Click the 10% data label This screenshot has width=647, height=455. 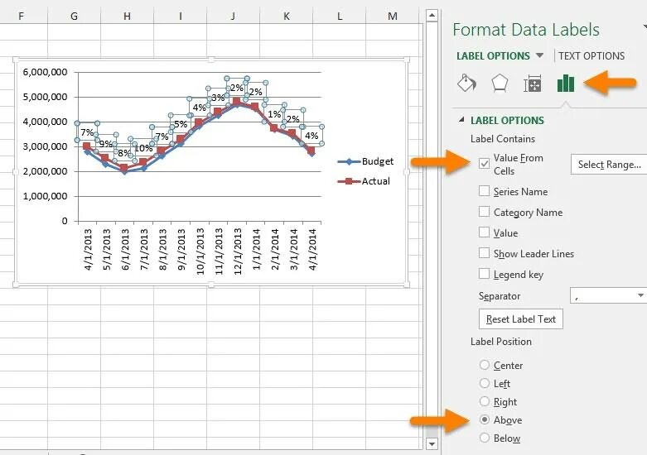(x=143, y=148)
